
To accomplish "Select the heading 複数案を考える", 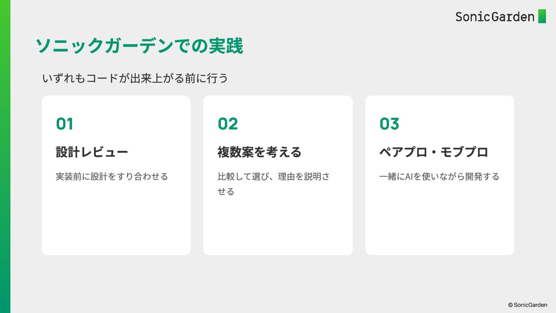I will (x=259, y=152).
